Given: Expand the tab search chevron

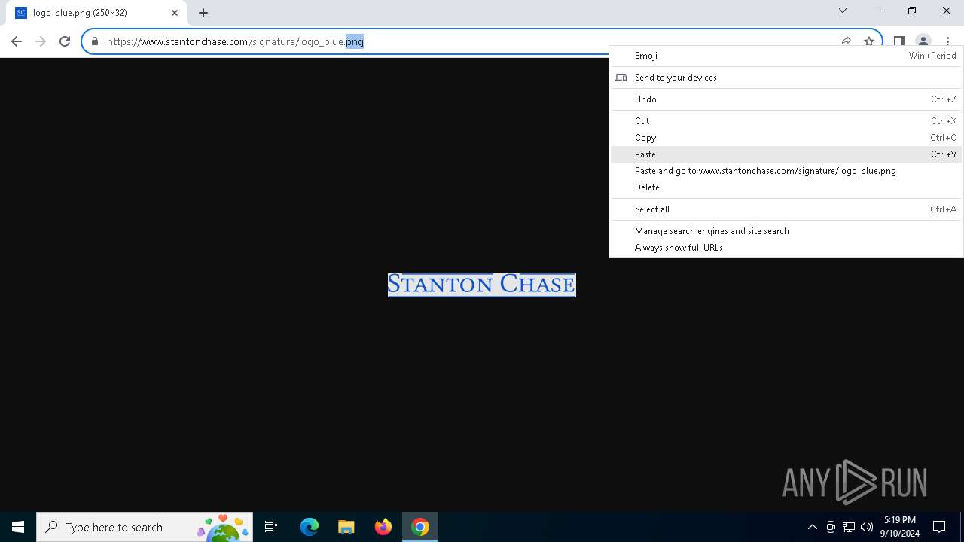Looking at the screenshot, I should [843, 11].
